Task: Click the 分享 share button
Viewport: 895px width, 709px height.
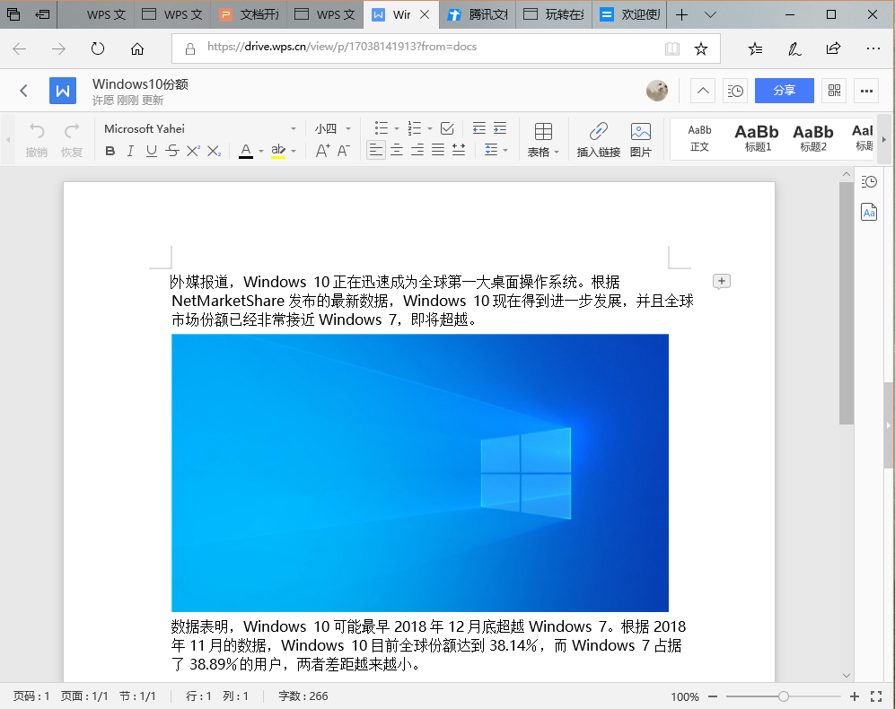Action: [x=784, y=91]
